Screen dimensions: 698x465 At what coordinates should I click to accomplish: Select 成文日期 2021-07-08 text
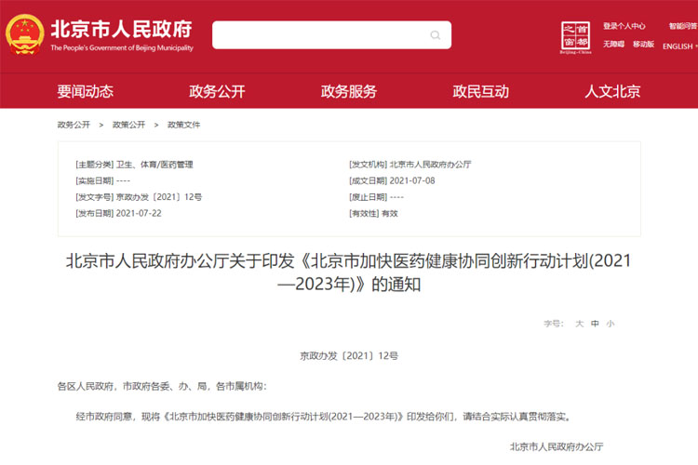[392, 181]
